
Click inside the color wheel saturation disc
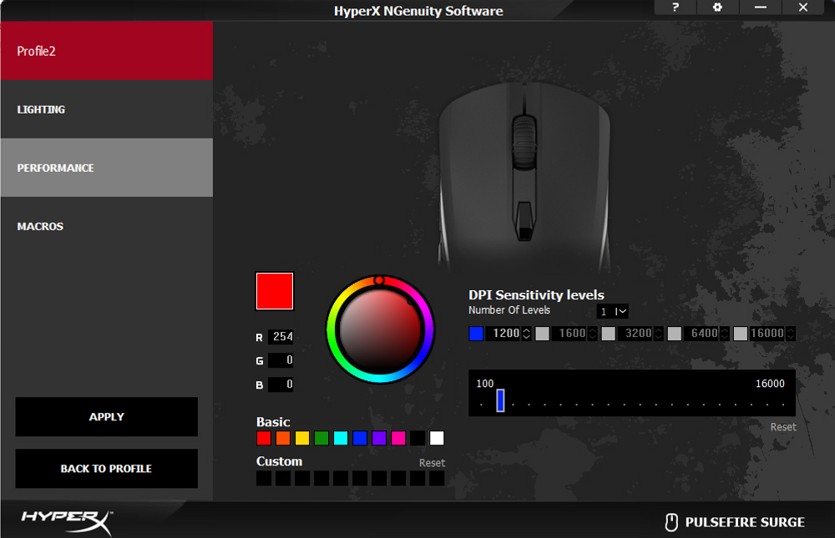point(380,330)
